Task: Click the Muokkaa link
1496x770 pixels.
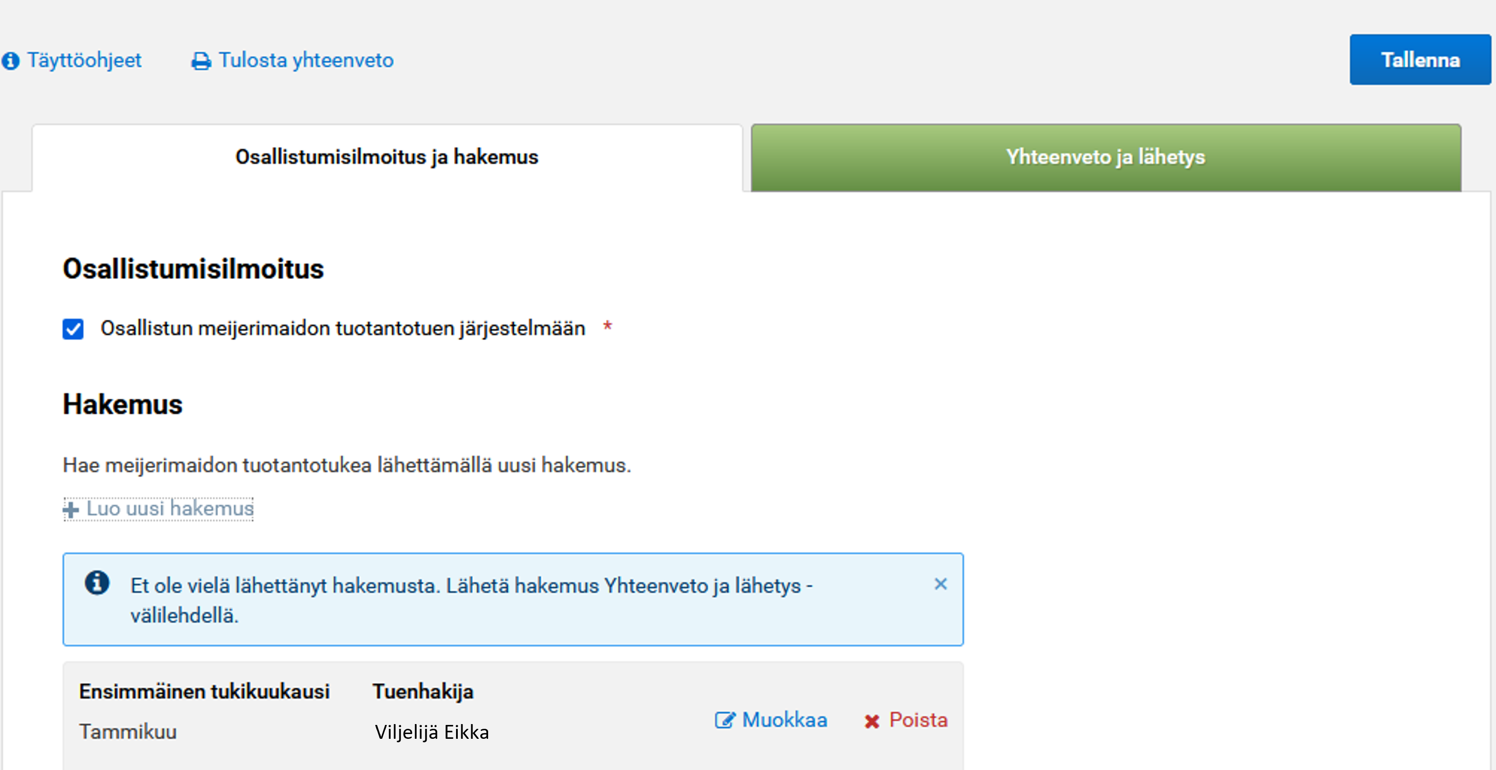Action: point(784,719)
